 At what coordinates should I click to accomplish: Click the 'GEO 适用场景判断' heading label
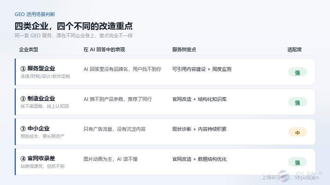coord(35,14)
